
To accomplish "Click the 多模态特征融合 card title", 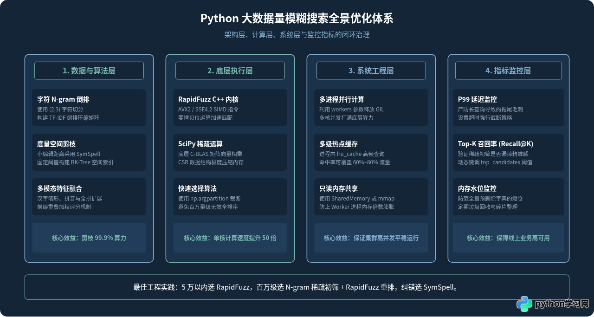I will (x=59, y=188).
